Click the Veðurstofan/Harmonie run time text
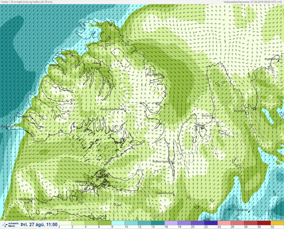 (253, 2)
